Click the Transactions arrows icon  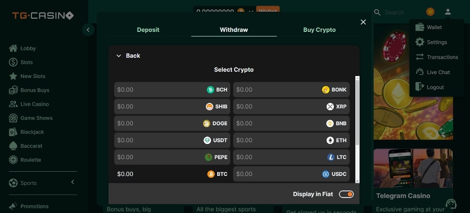coord(420,57)
